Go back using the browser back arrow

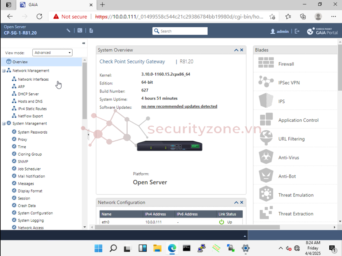coord(10,16)
